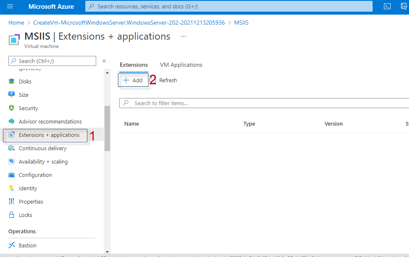Click the Security shield icon

(x=11, y=108)
